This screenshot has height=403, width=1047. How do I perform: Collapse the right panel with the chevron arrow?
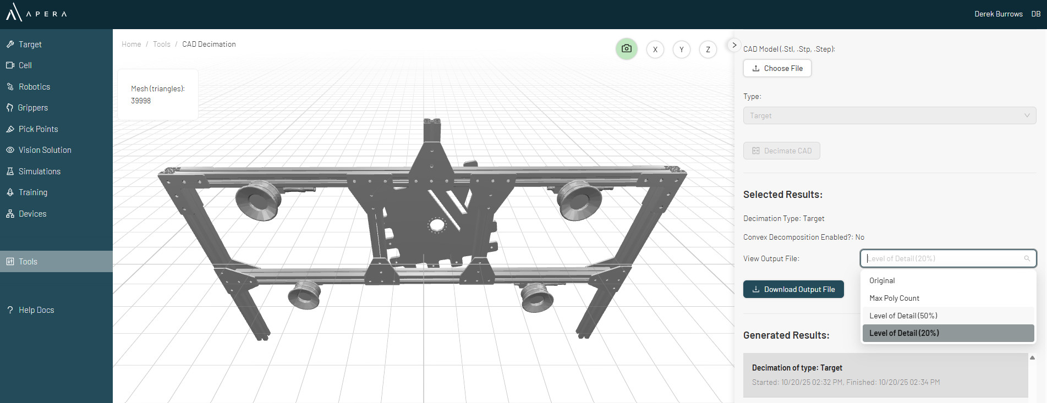pos(734,45)
